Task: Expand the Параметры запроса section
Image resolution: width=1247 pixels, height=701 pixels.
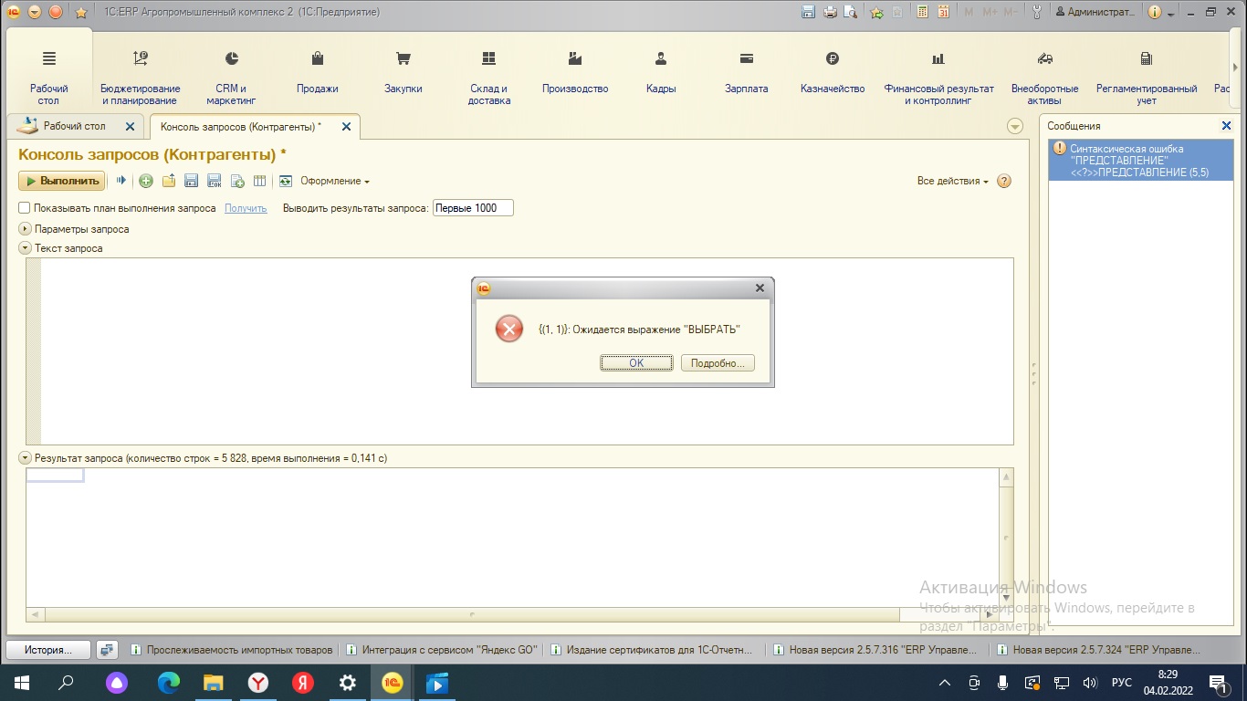Action: click(26, 229)
